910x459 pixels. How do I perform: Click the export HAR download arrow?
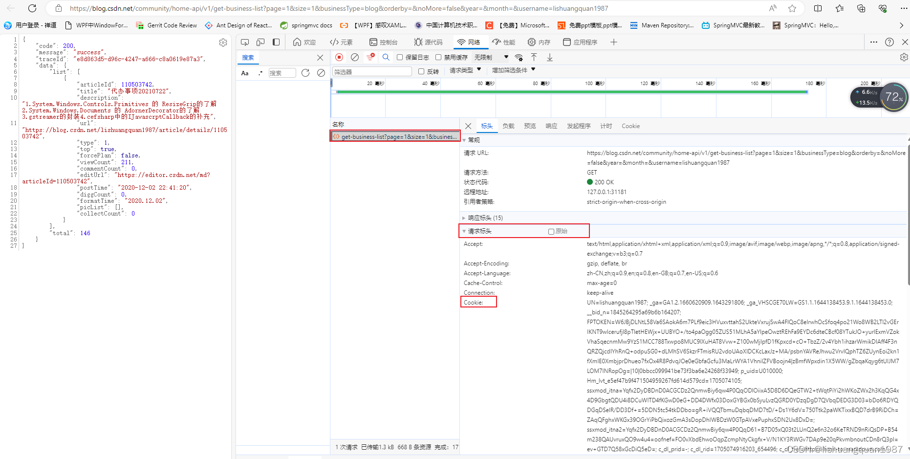click(550, 57)
